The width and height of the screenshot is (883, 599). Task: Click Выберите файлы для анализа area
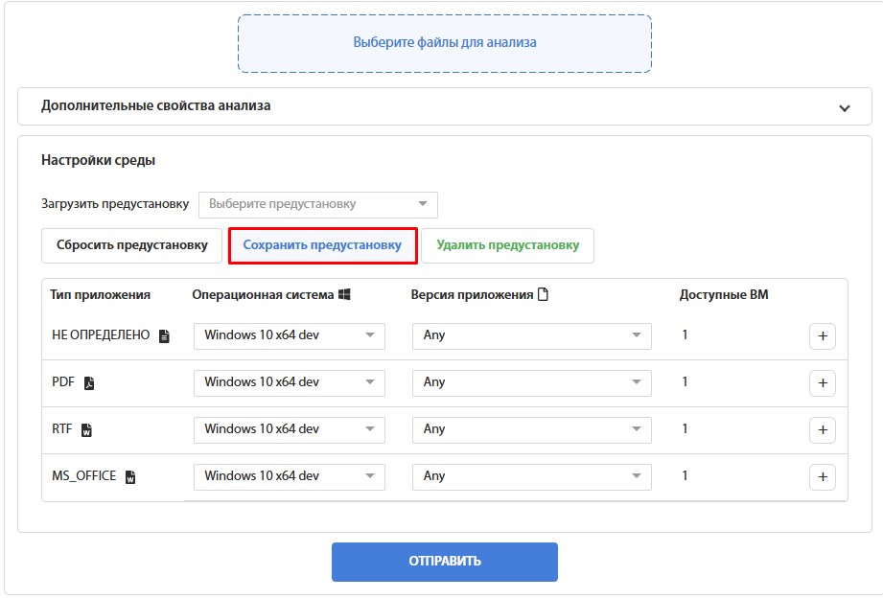444,42
